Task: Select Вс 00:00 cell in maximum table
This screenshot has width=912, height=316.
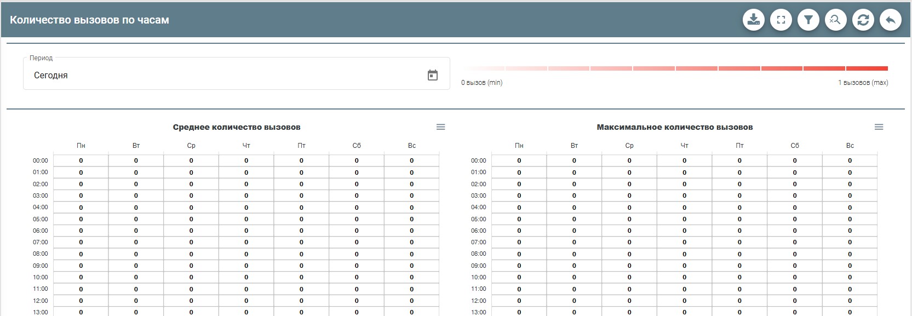Action: click(850, 160)
